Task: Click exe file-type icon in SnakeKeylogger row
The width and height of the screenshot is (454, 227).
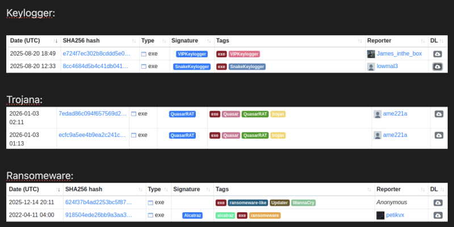Action: point(144,66)
